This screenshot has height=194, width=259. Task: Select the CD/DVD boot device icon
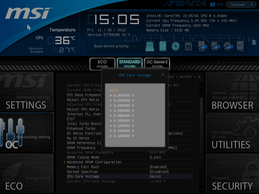click(175, 46)
